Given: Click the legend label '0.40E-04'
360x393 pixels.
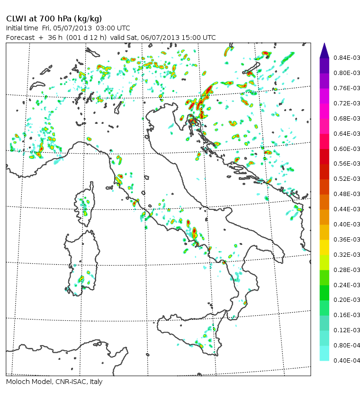Looking at the screenshot, I should pos(347,360).
